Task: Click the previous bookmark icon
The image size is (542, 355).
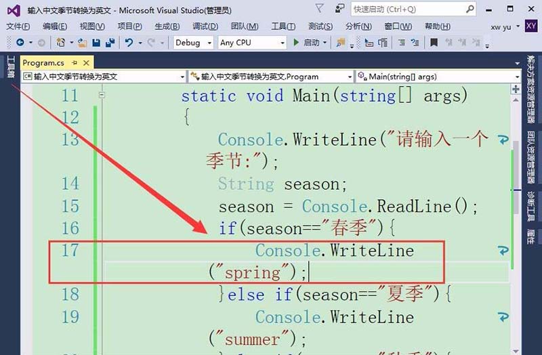Action: click(x=449, y=43)
